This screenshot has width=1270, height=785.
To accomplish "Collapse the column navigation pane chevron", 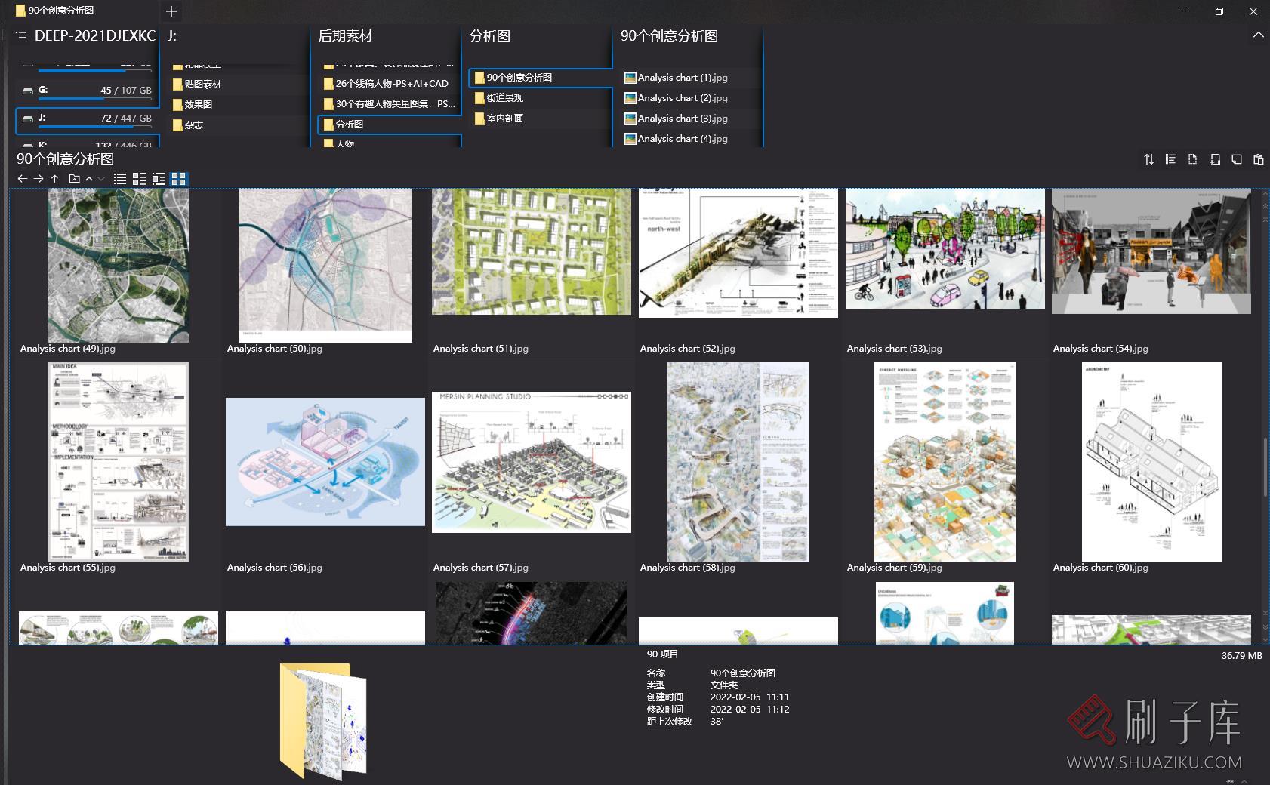I will click(1258, 35).
